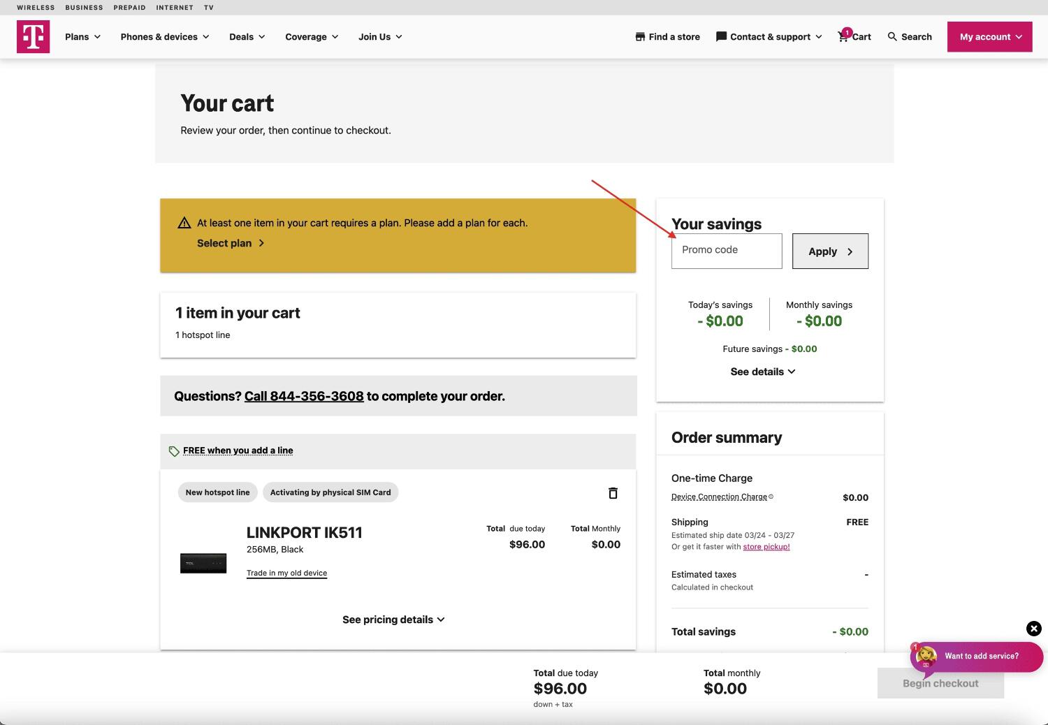Focus the Promo code field
The width and height of the screenshot is (1048, 725).
click(x=727, y=251)
